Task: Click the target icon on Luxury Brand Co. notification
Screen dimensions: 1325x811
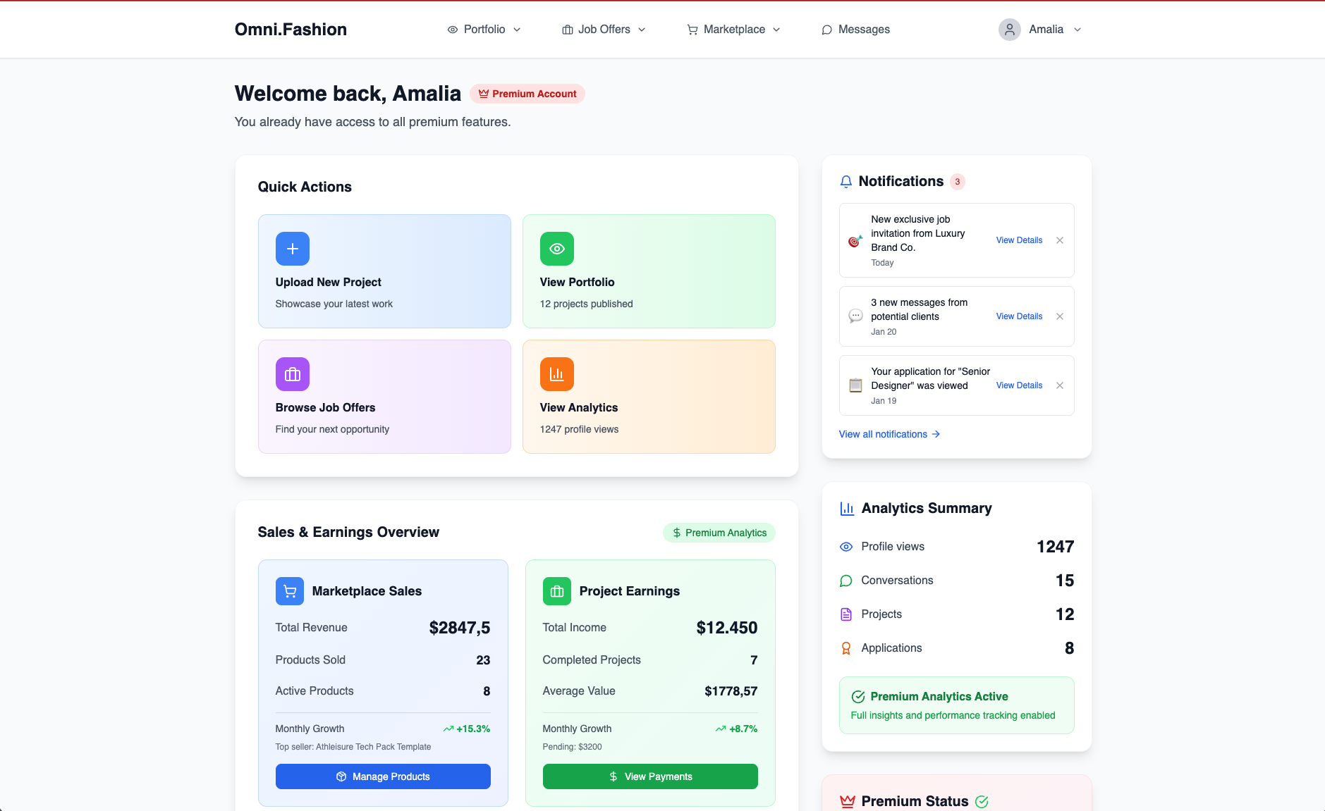Action: tap(855, 241)
